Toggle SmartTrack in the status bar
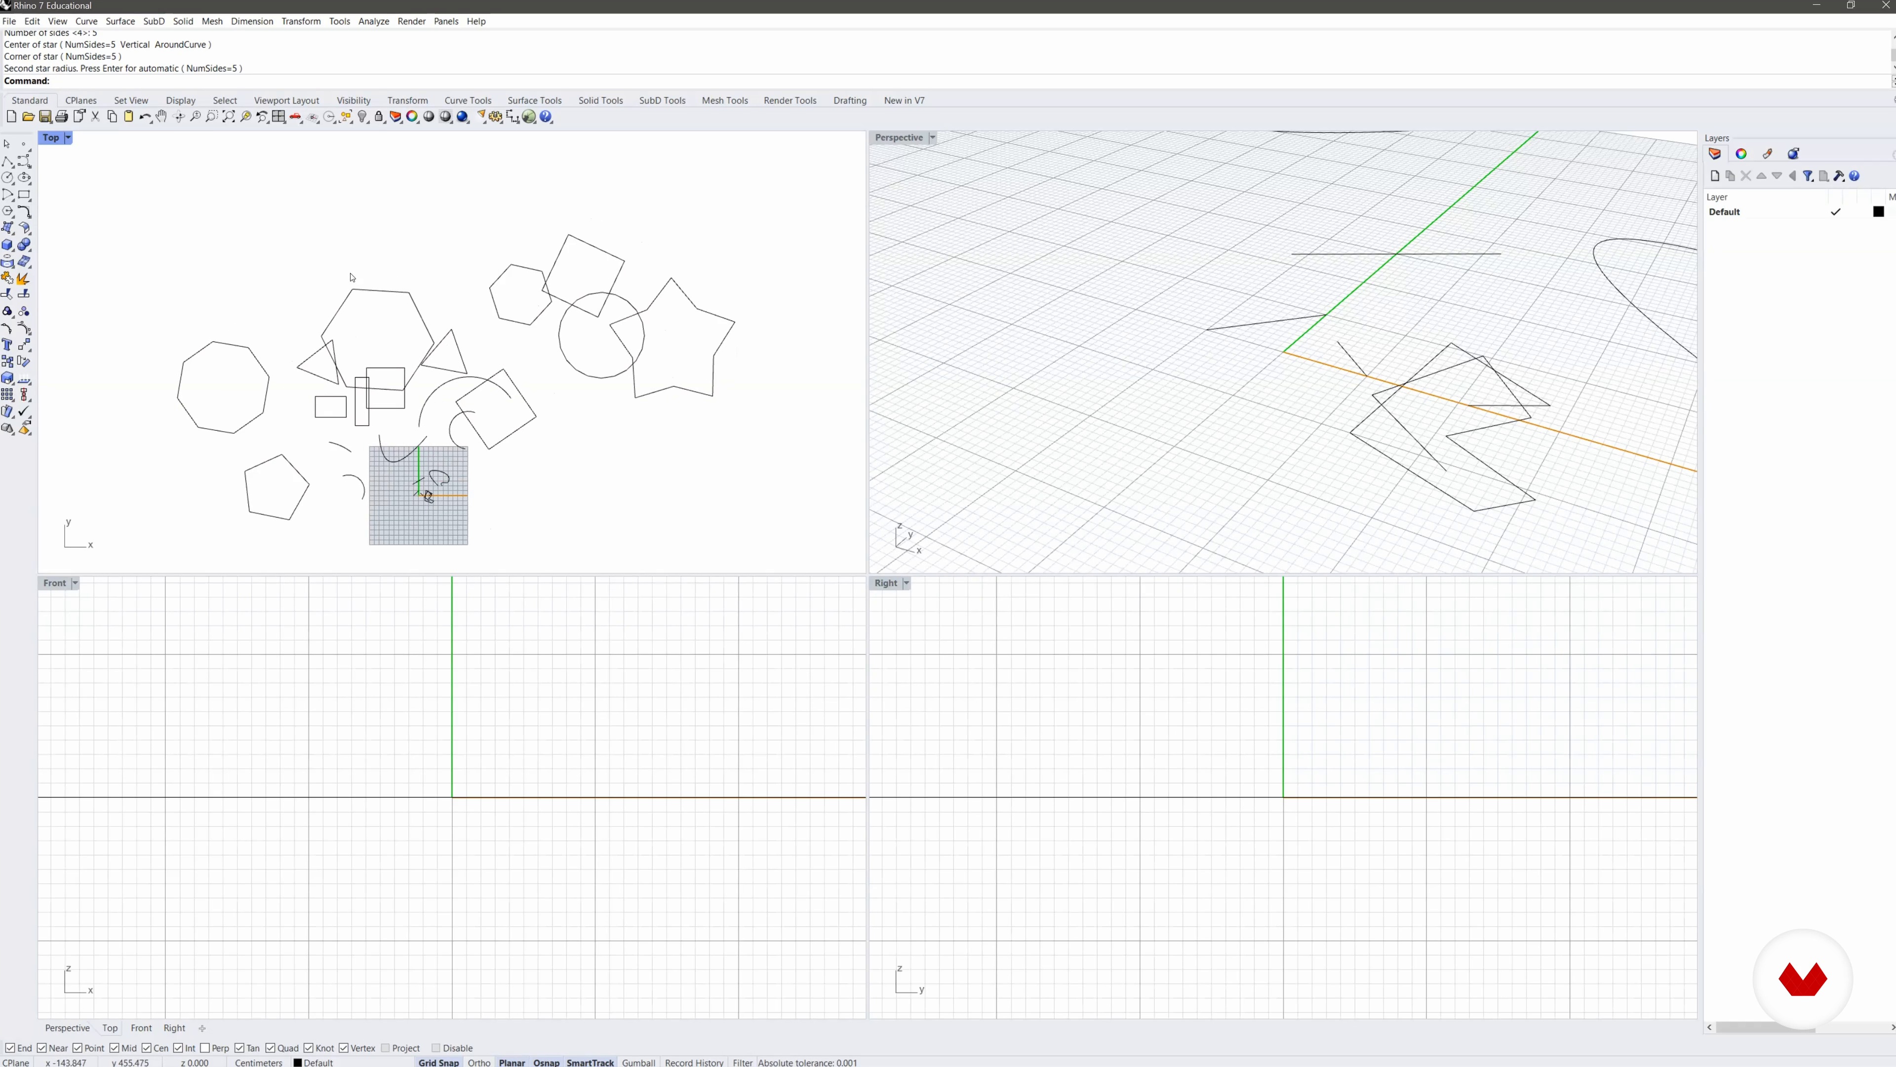The height and width of the screenshot is (1067, 1896). (591, 1063)
